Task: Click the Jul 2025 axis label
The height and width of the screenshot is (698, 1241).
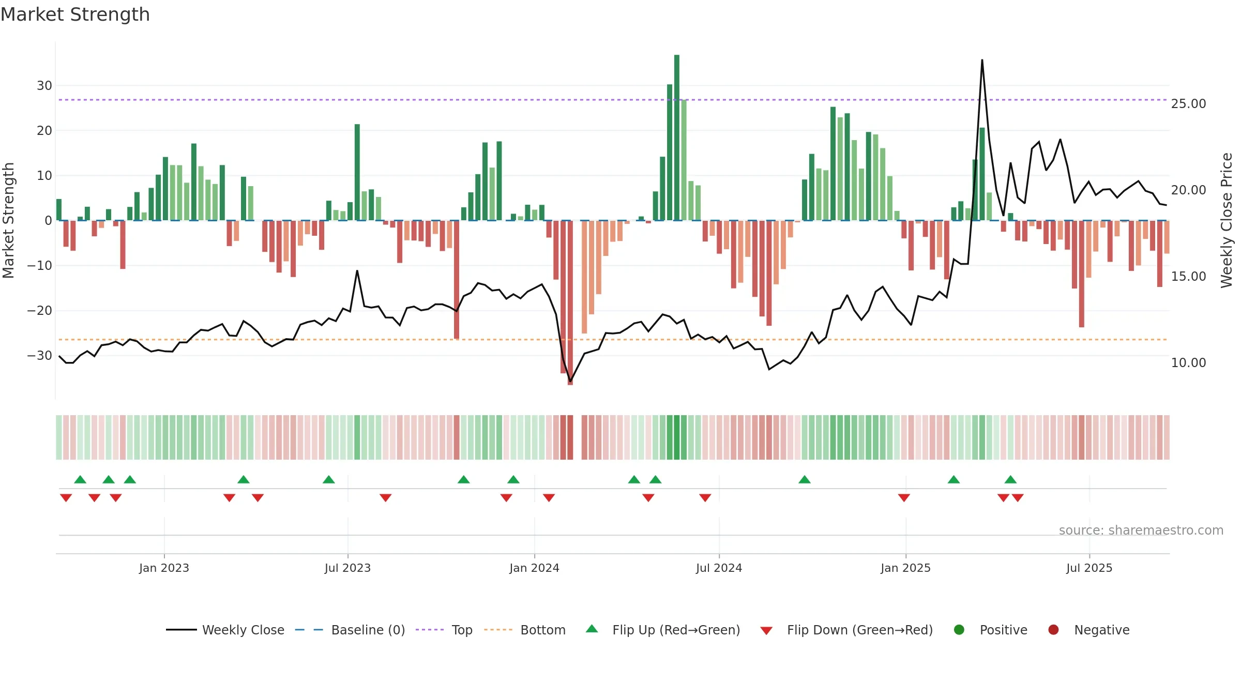Action: (1089, 568)
